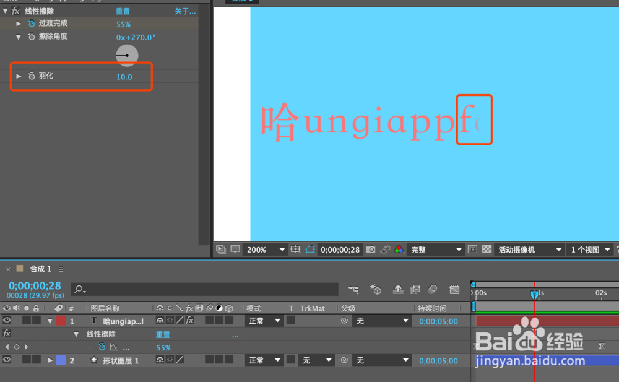Click 重置 in effect controls panel
This screenshot has width=619, height=382.
coord(123,12)
